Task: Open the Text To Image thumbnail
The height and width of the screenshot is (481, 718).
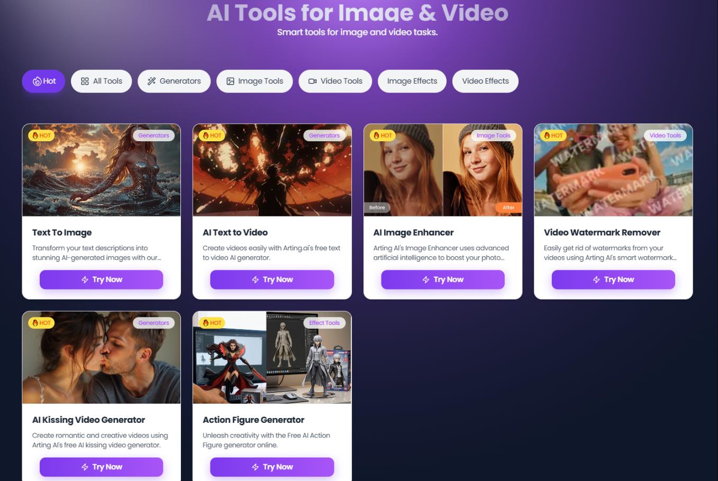Action: pyautogui.click(x=101, y=170)
